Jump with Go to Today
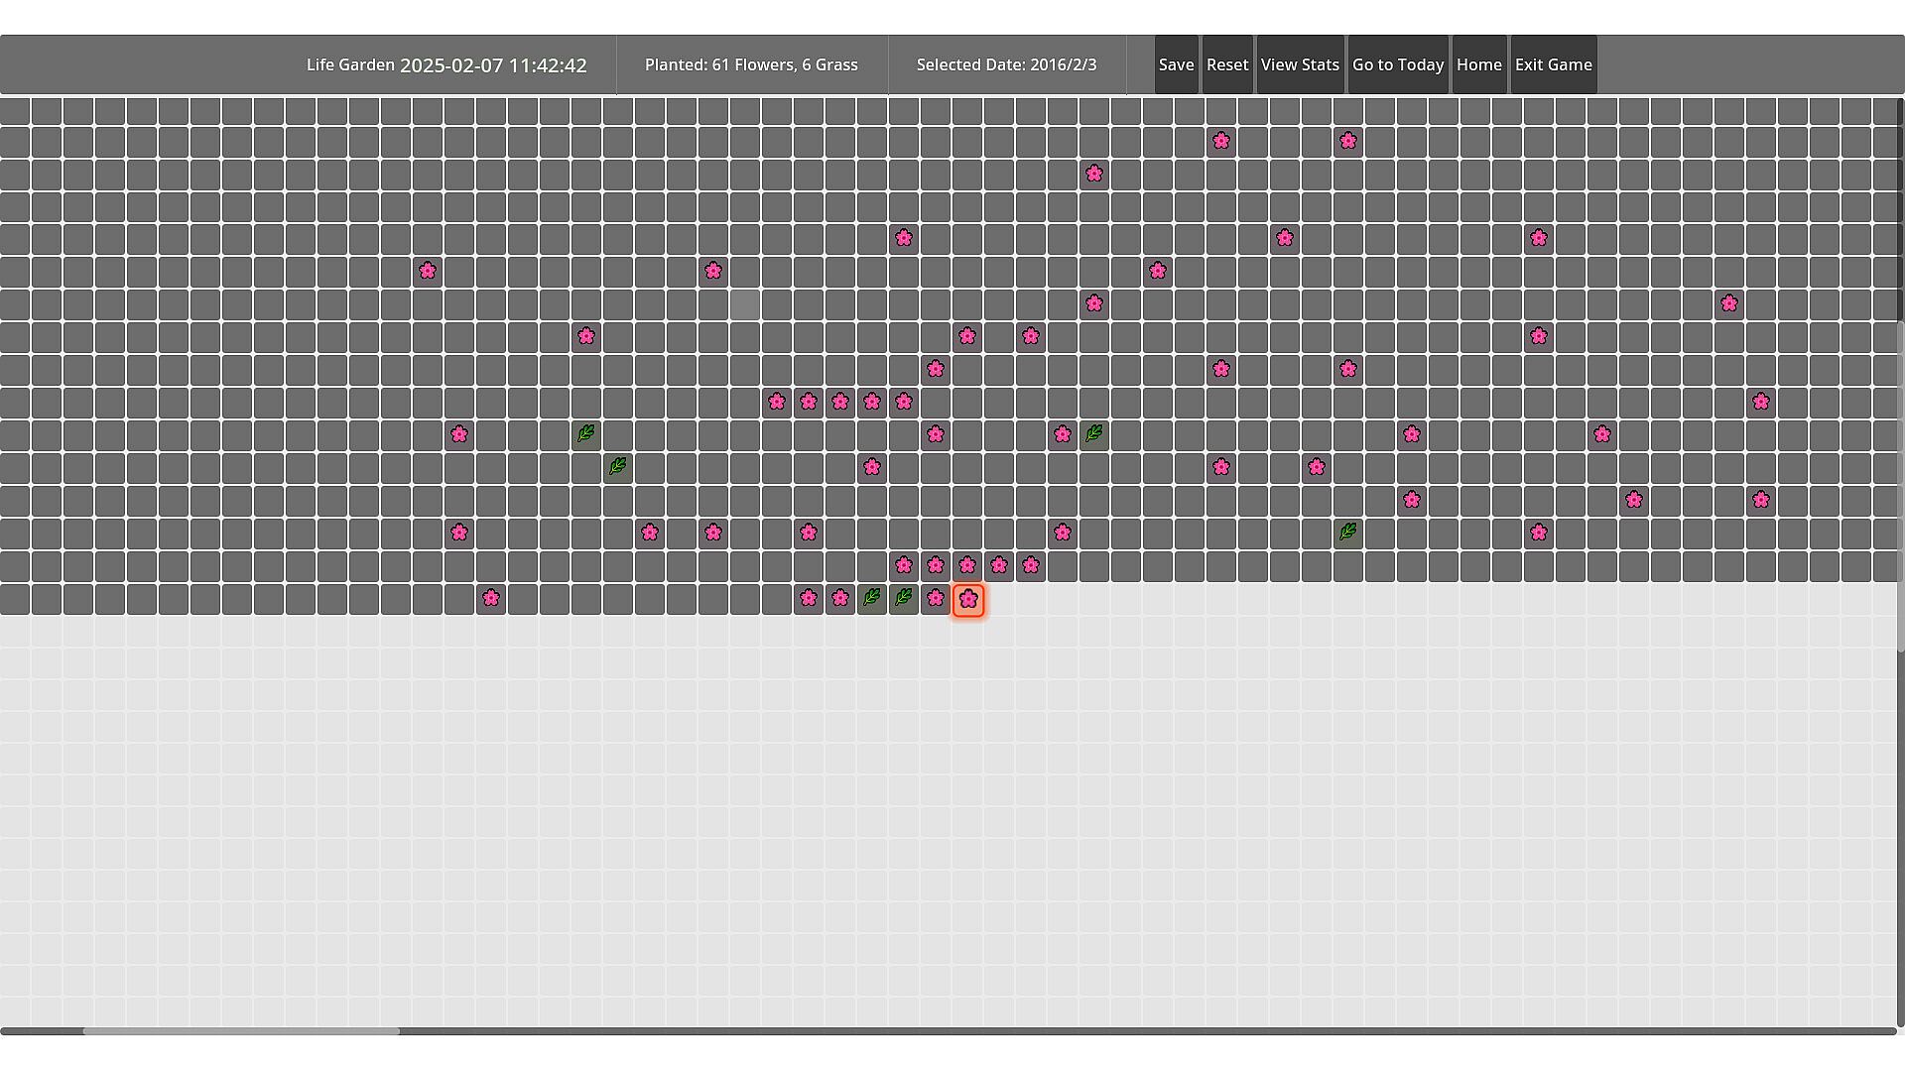This screenshot has height=1071, width=1905. [1397, 65]
